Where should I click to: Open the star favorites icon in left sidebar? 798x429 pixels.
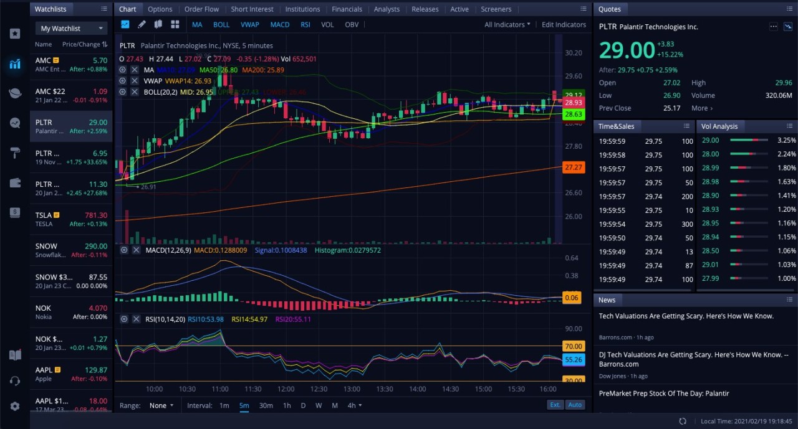[15, 34]
